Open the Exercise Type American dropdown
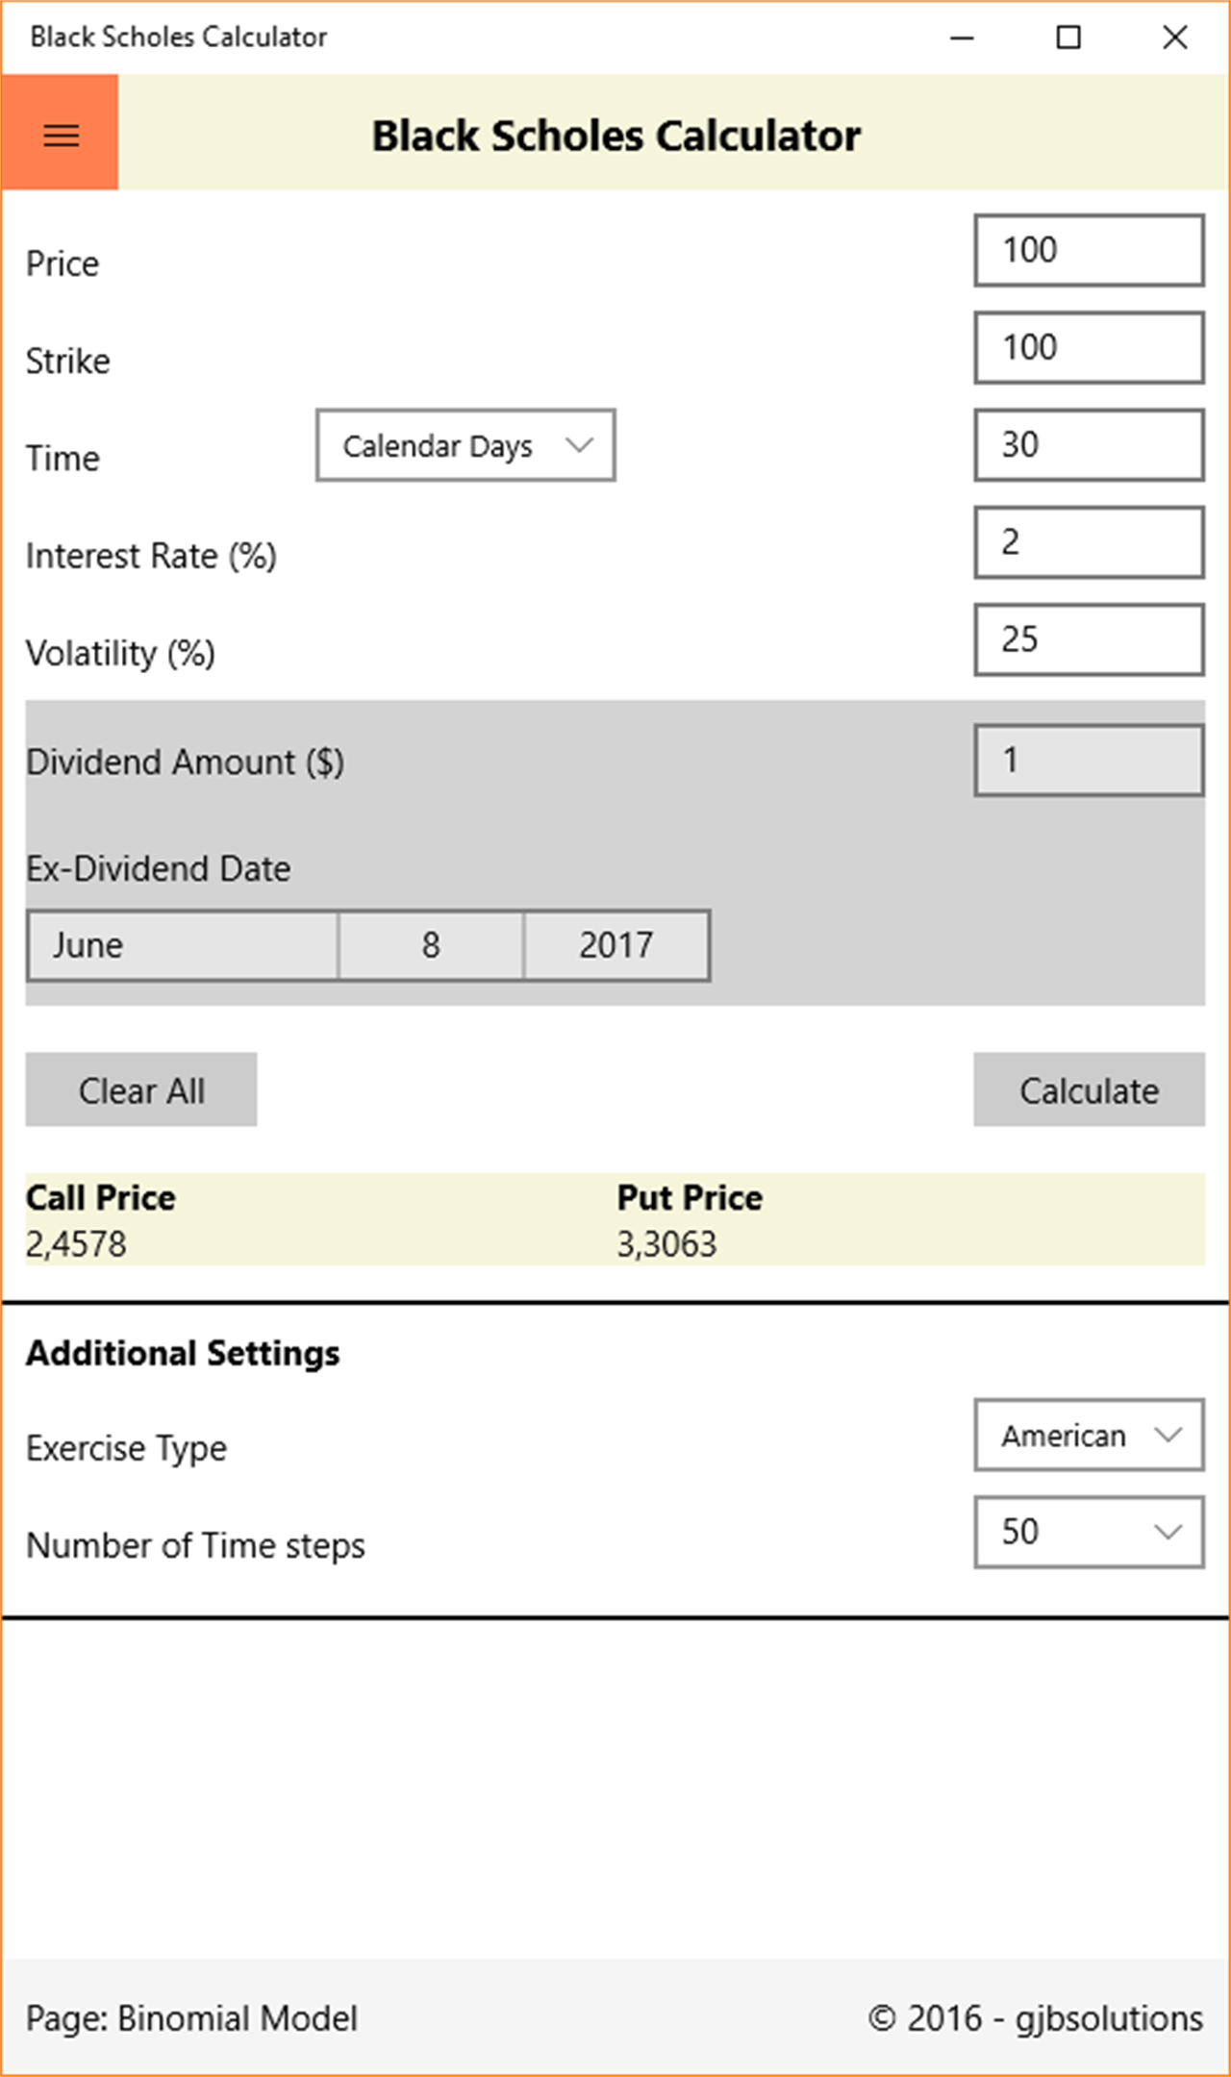The image size is (1231, 2077). 1089,1435
